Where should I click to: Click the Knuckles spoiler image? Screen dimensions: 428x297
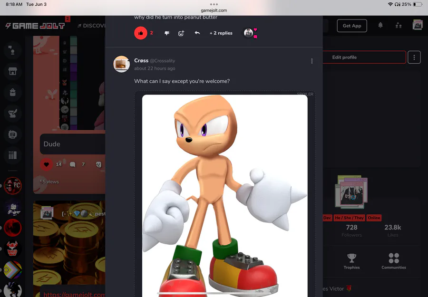[x=225, y=196]
